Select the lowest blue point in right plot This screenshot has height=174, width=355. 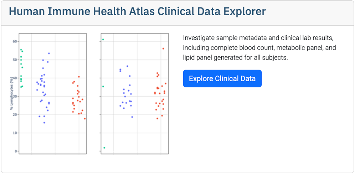[x=132, y=117]
